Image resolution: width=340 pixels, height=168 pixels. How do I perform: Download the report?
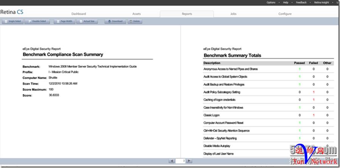coord(115,21)
